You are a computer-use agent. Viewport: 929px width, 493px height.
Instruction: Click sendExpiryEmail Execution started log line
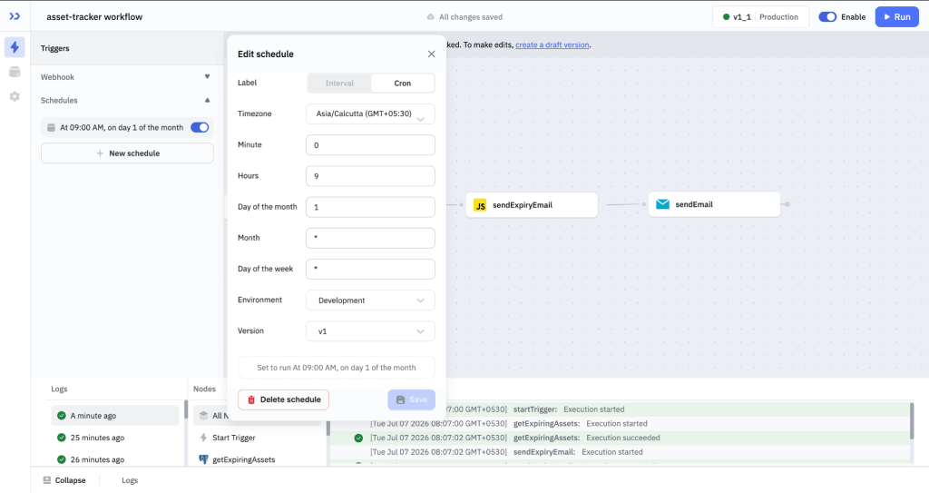tap(620, 452)
